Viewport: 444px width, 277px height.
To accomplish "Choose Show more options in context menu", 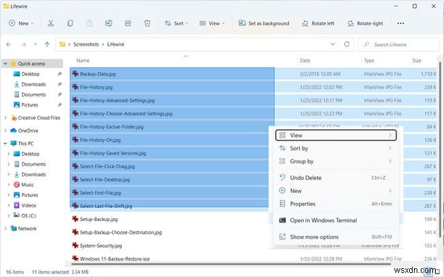I will (336, 237).
